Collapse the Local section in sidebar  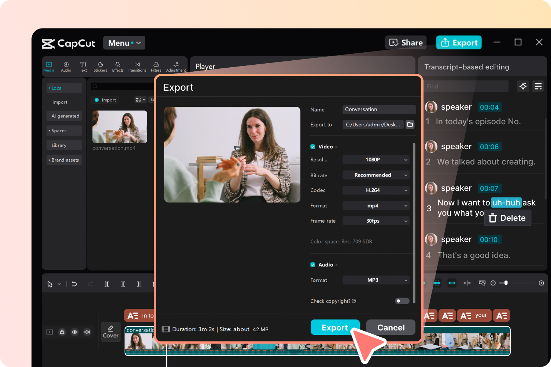pos(50,88)
